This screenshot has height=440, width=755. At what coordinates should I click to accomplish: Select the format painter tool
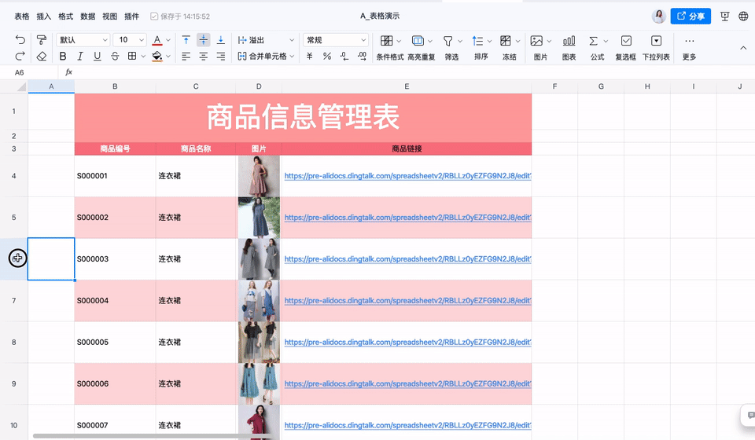pos(42,40)
